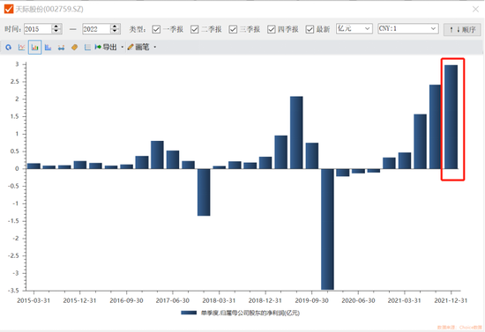The height and width of the screenshot is (332, 485).
Task: Decrease the start year with down arrow
Action: 56,32
